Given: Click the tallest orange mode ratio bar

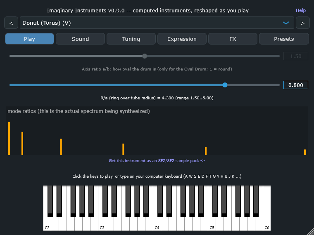Looking at the screenshot, I should (x=9, y=139).
